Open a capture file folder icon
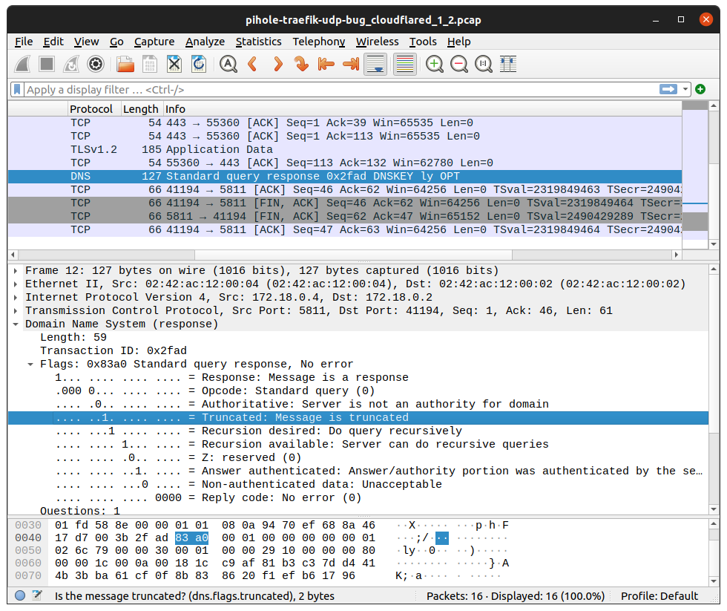This screenshot has height=611, width=727. (125, 64)
